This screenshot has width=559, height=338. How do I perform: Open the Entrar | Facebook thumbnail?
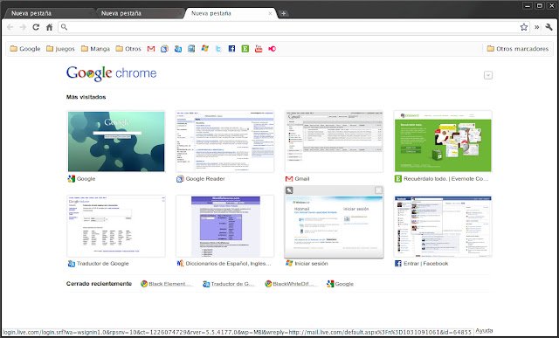443,226
